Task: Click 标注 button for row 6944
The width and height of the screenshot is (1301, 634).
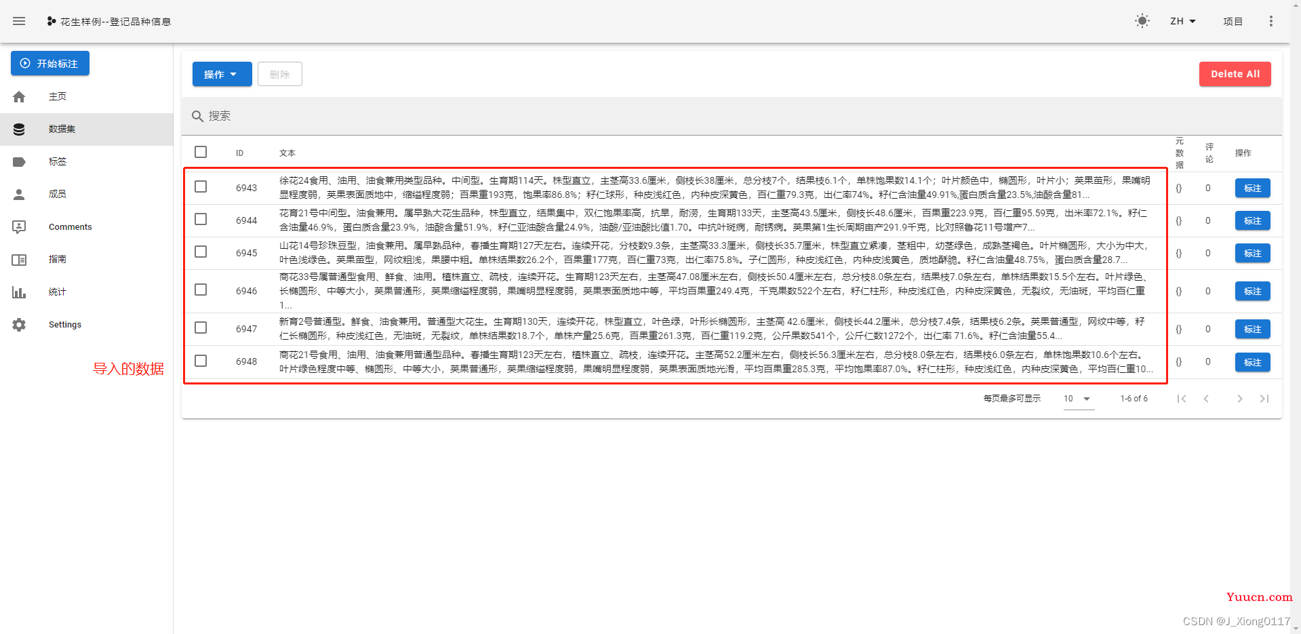Action: (x=1252, y=220)
